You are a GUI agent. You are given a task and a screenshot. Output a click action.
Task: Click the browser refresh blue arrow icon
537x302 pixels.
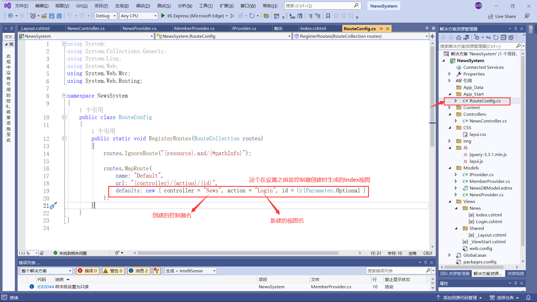(x=252, y=16)
